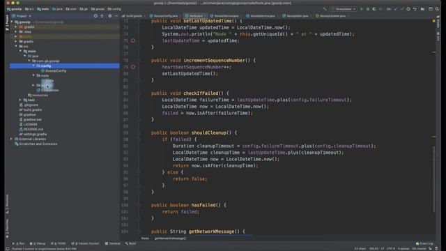Click gossip breadcrumb in navigation bar
The height and width of the screenshot is (251, 446).
point(14,9)
